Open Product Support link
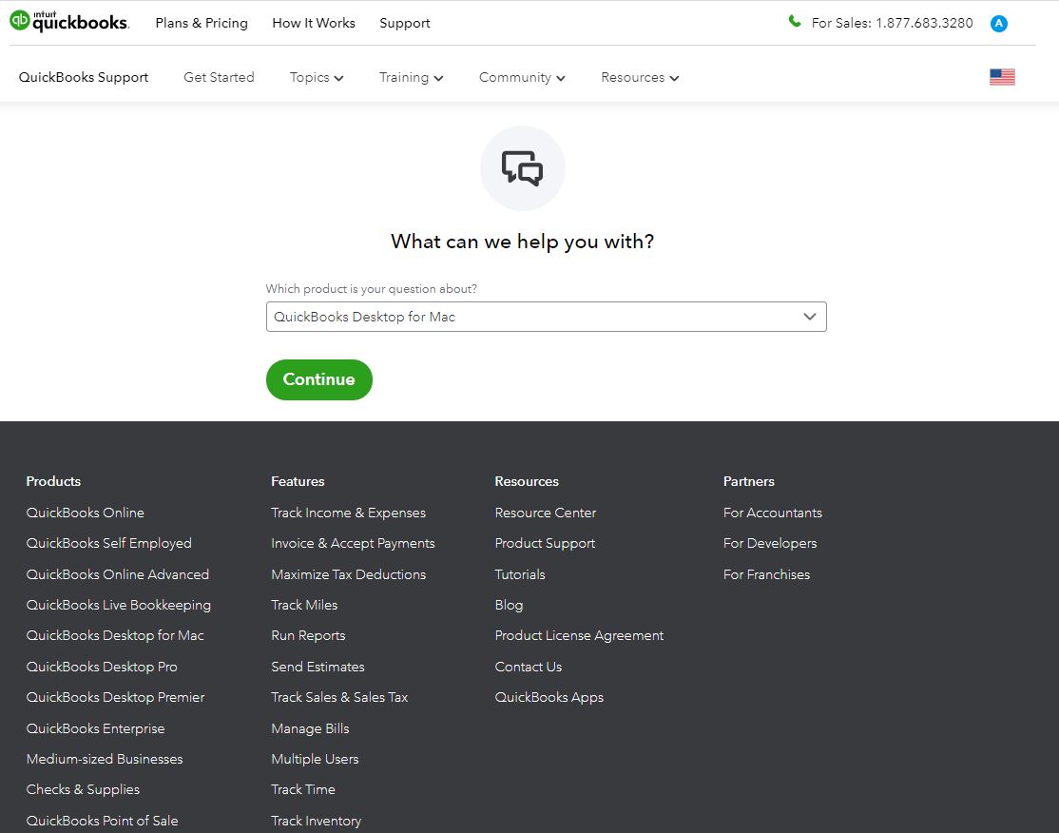This screenshot has height=833, width=1059. click(x=545, y=543)
